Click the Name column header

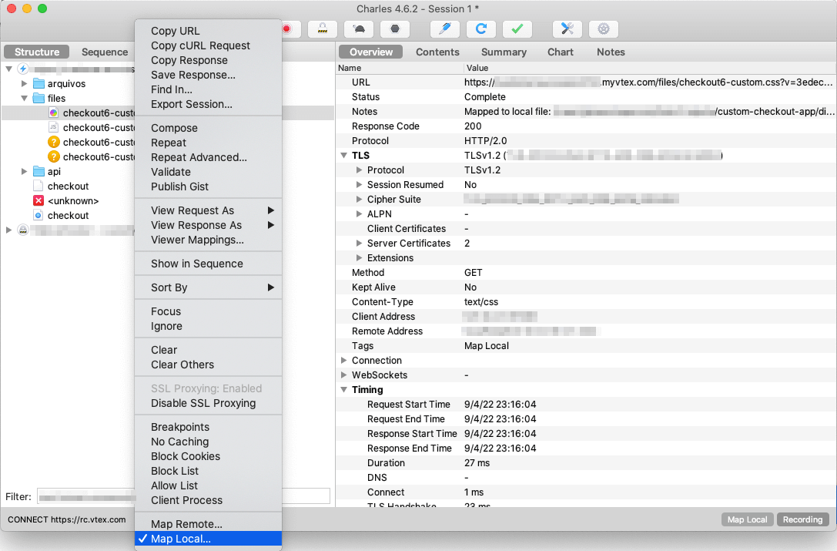400,68
